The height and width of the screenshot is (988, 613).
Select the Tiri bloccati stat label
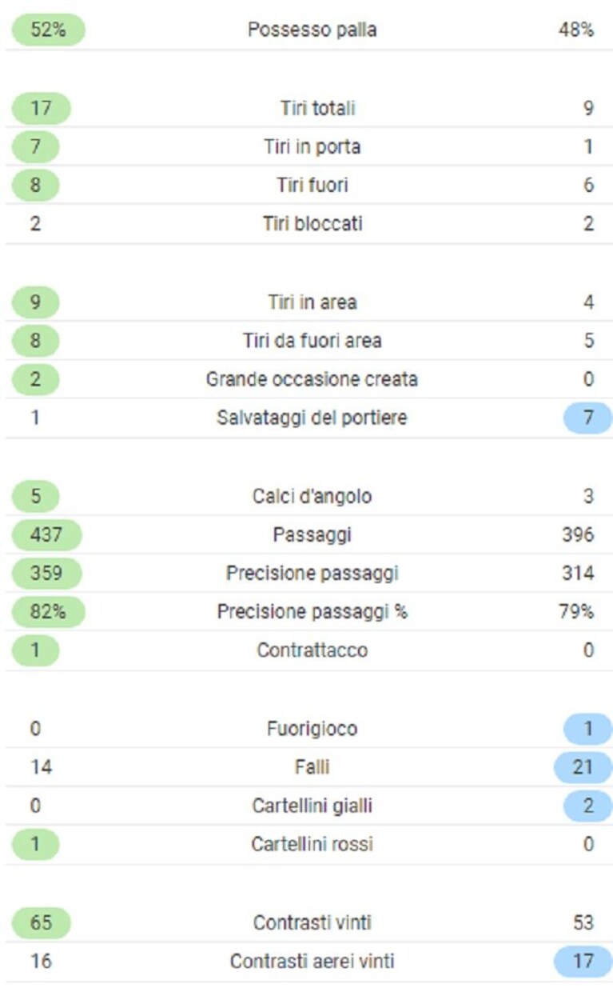[x=312, y=224]
